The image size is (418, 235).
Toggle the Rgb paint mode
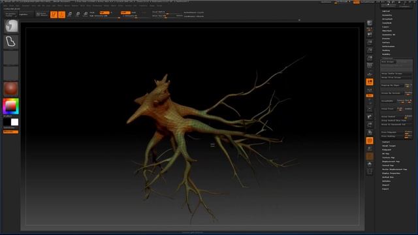[104, 12]
